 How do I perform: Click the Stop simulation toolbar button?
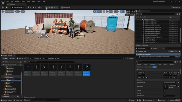[x=52, y=7]
